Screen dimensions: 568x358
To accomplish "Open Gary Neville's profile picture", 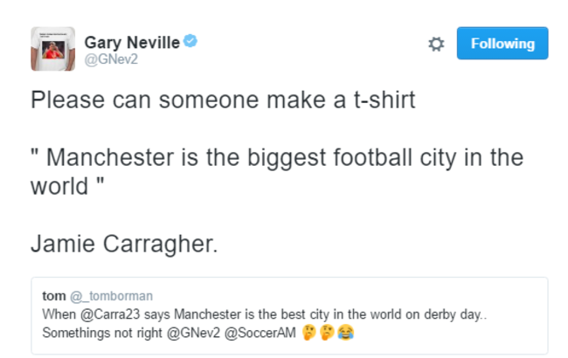I will coord(52,49).
